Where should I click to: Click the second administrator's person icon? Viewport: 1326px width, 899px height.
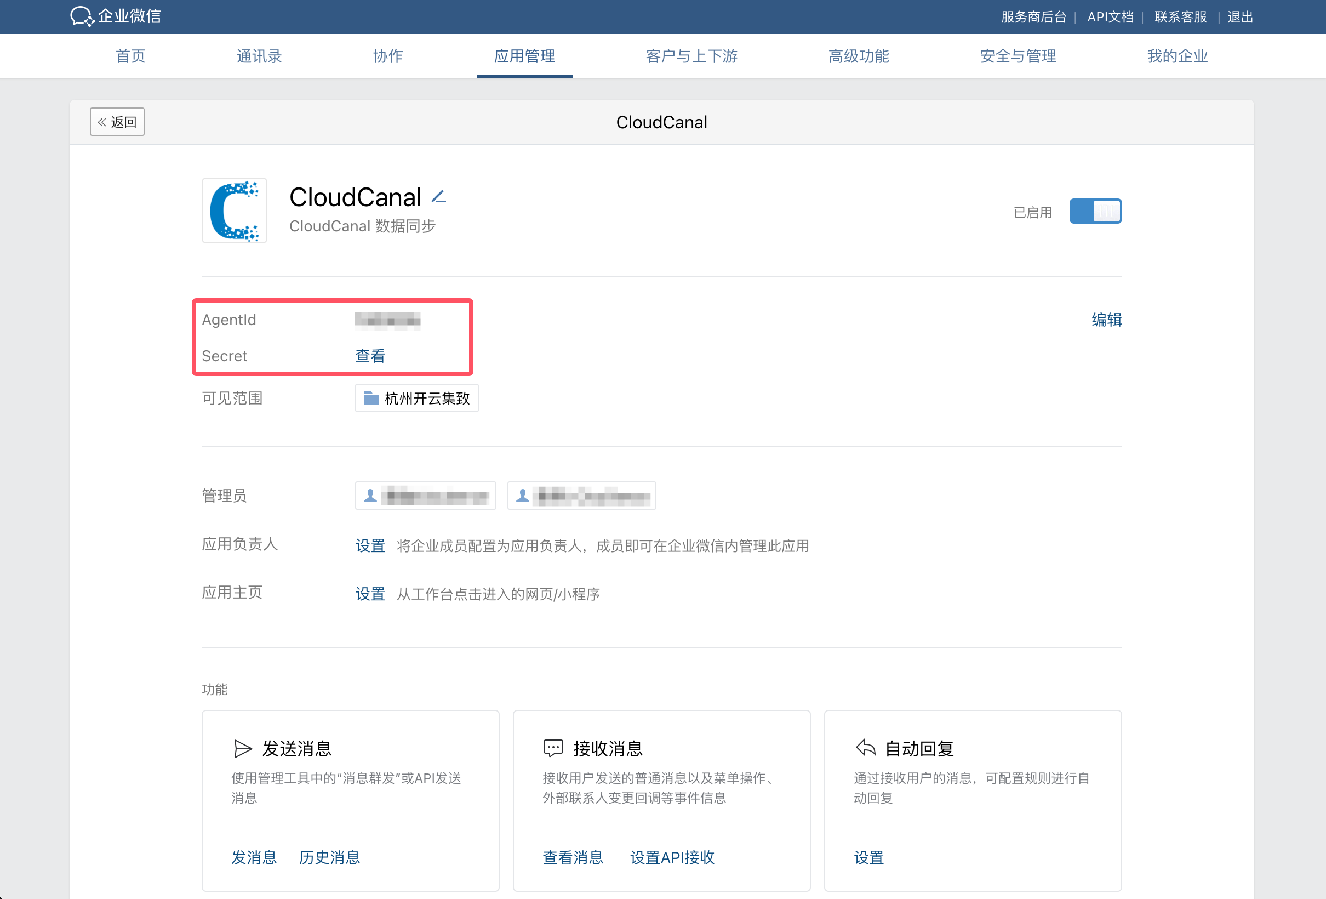(522, 496)
